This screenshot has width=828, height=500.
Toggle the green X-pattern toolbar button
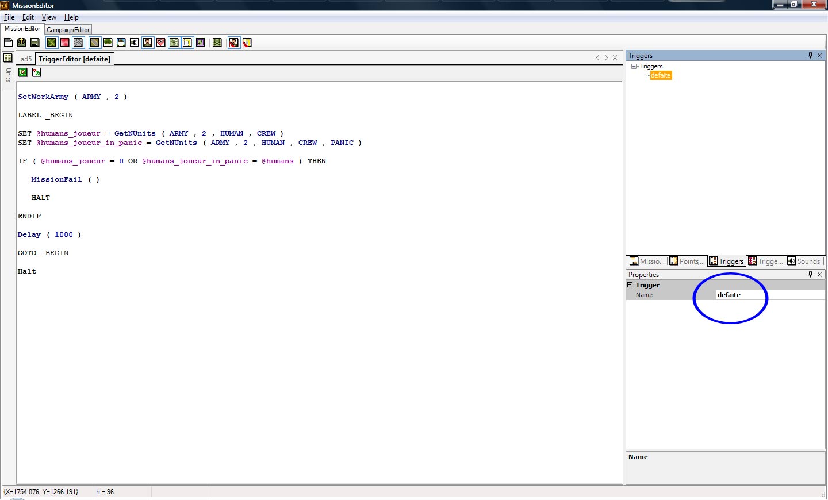[x=52, y=43]
